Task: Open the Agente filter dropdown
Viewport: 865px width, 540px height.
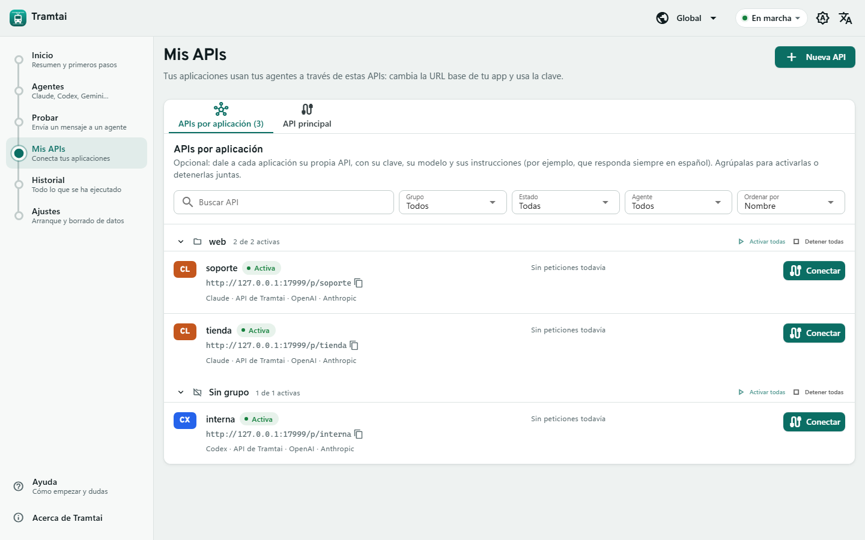Action: (x=678, y=202)
